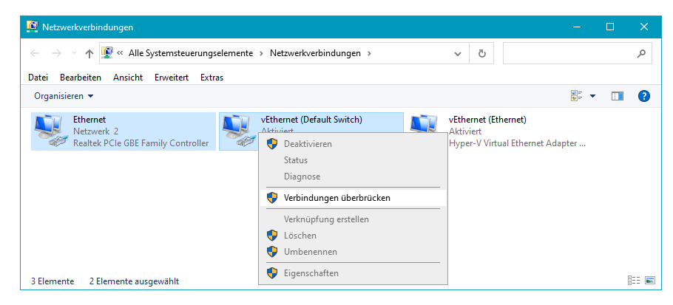Switch to large icons view in status bar
This screenshot has width=673, height=305.
point(650,281)
